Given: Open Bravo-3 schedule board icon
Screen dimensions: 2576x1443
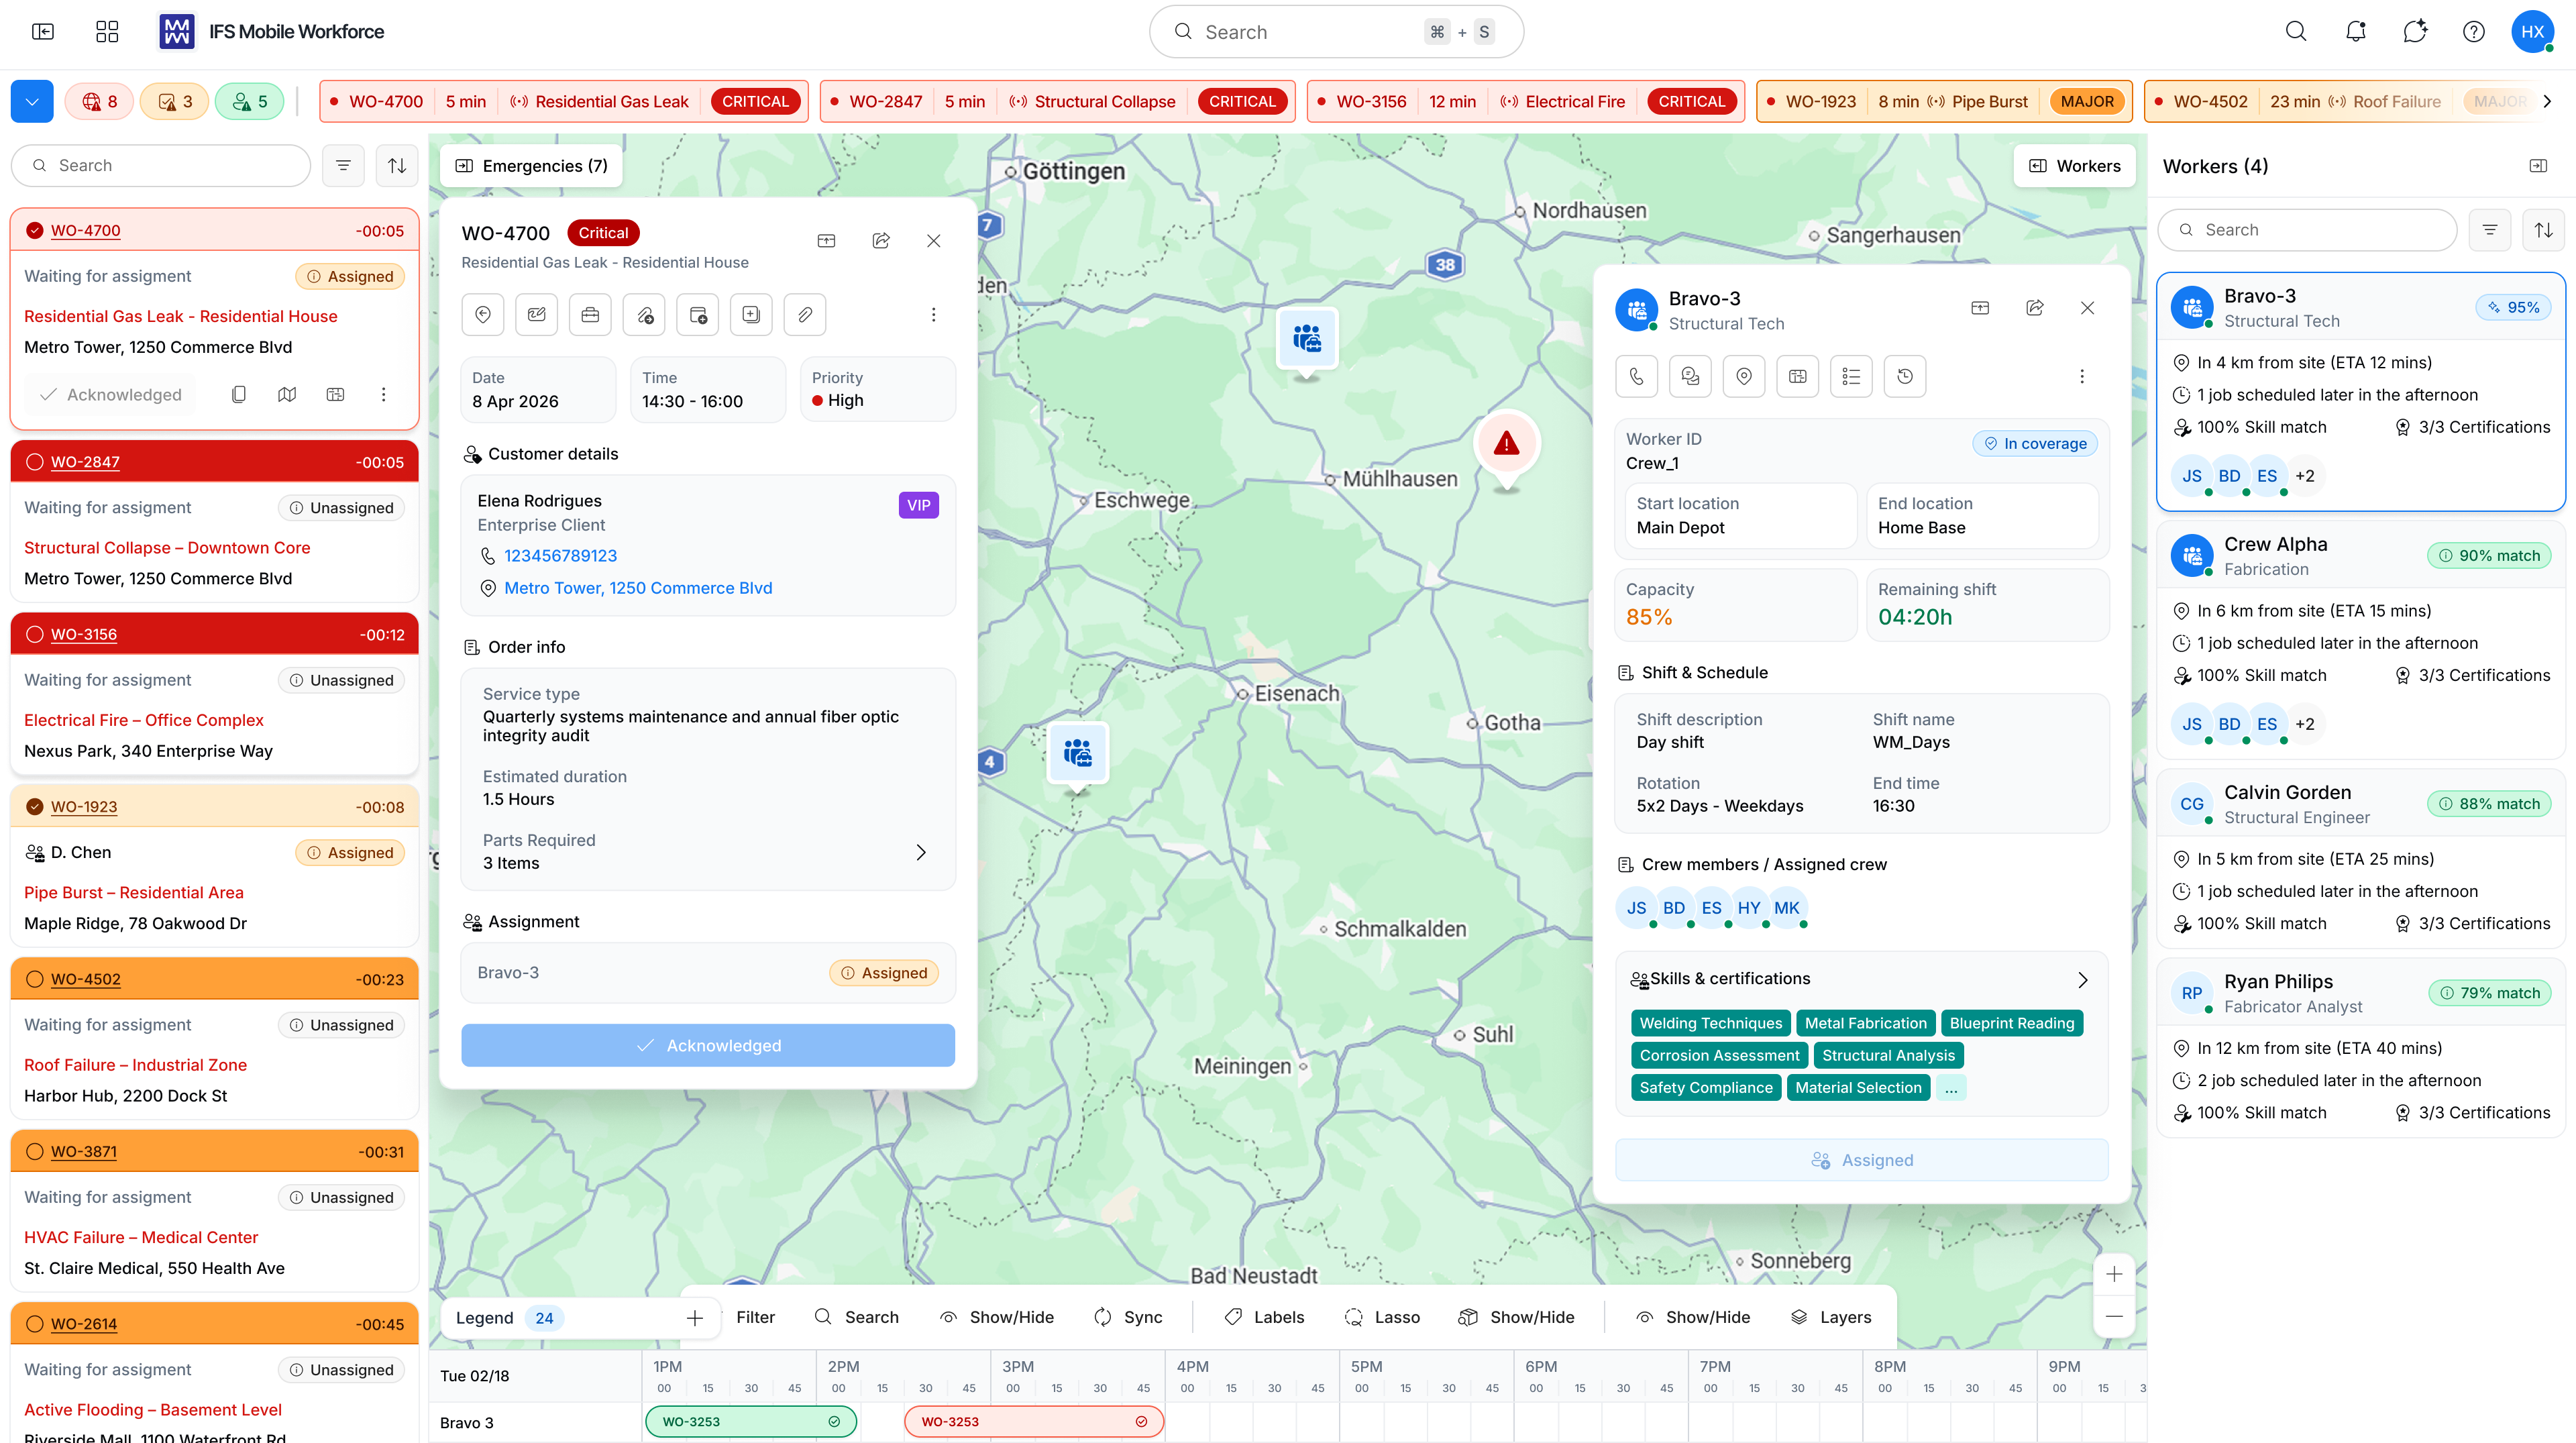Looking at the screenshot, I should (1798, 377).
